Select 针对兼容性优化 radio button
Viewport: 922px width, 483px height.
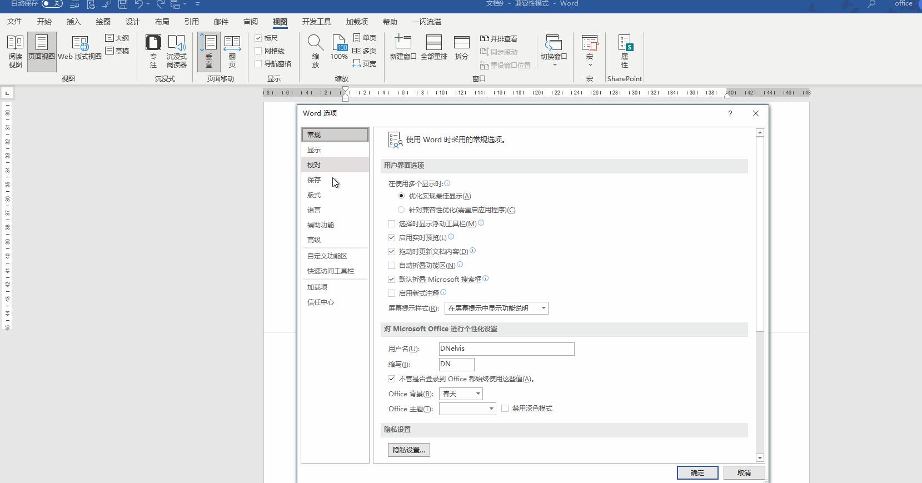pyautogui.click(x=401, y=210)
